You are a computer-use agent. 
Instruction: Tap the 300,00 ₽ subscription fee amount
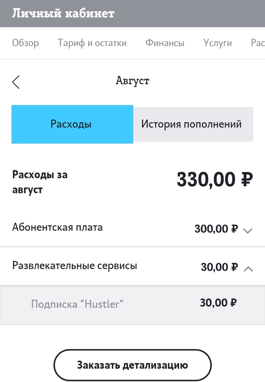coord(216,229)
